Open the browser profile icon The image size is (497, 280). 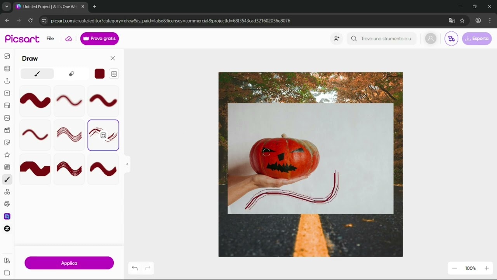coord(478,21)
